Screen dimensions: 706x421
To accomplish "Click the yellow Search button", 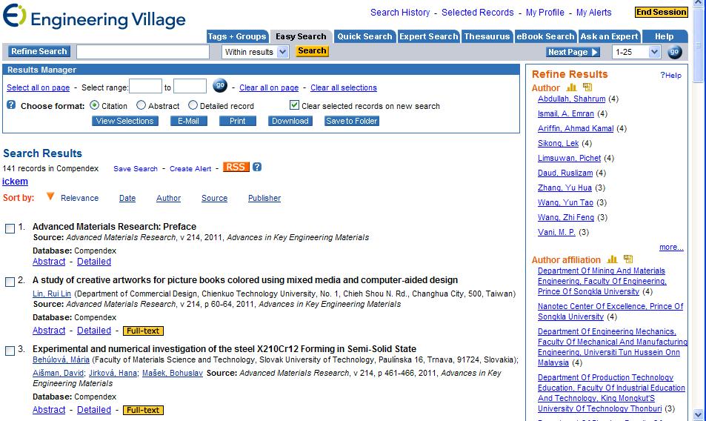I will coord(312,51).
